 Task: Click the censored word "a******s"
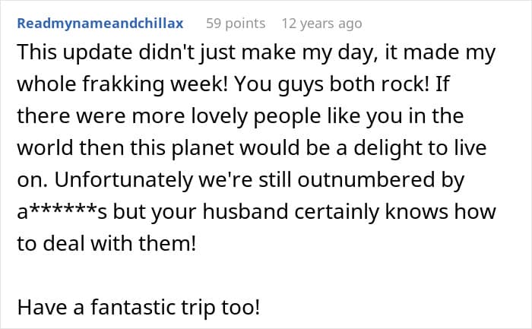[x=59, y=214]
